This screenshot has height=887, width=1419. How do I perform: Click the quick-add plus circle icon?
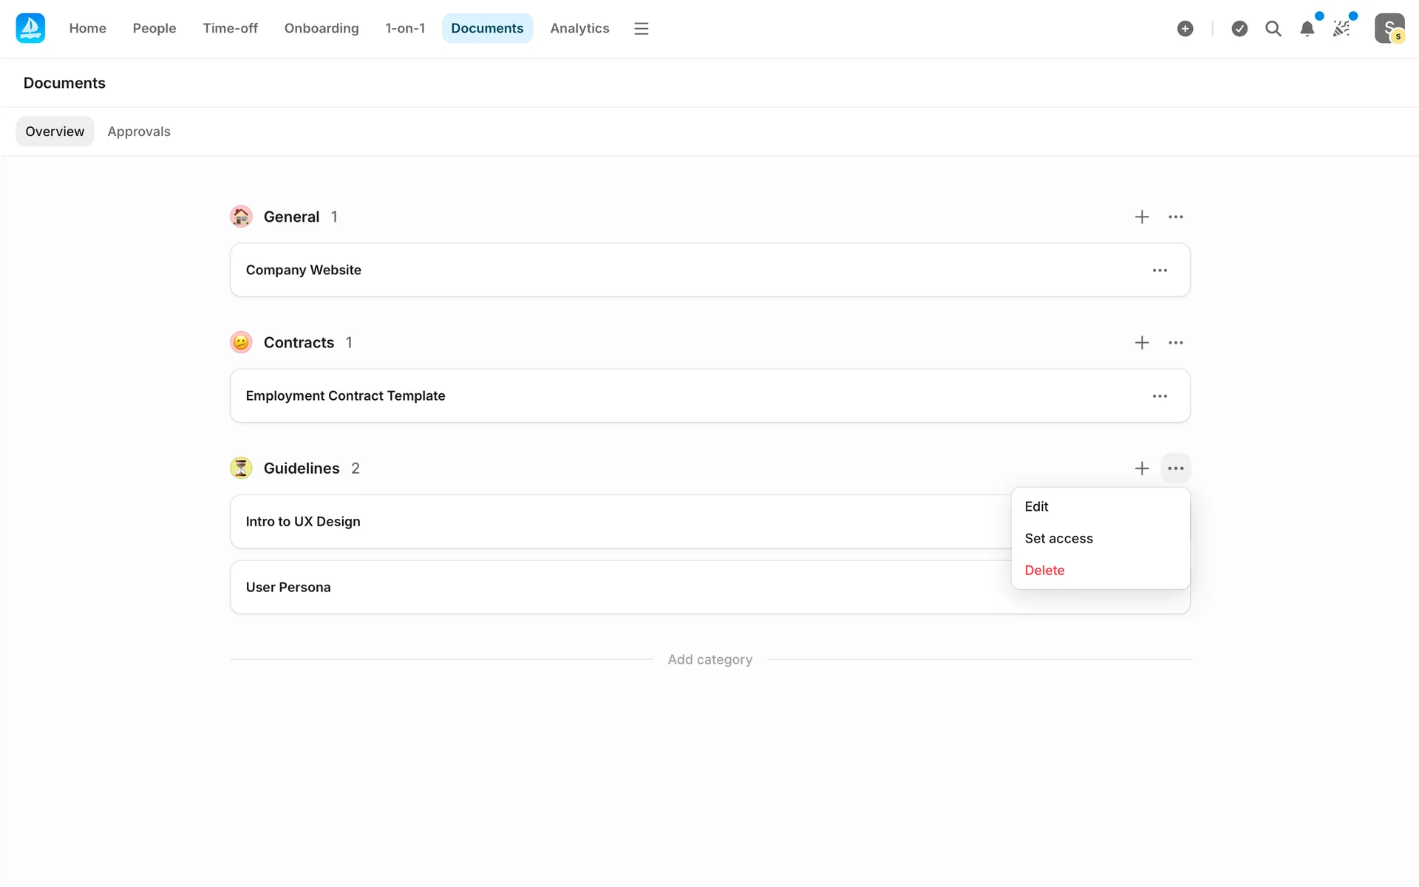point(1185,28)
